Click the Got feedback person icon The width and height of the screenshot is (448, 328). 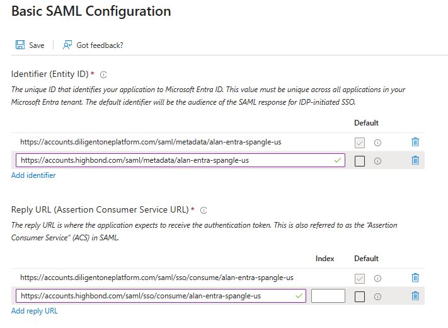tap(67, 45)
